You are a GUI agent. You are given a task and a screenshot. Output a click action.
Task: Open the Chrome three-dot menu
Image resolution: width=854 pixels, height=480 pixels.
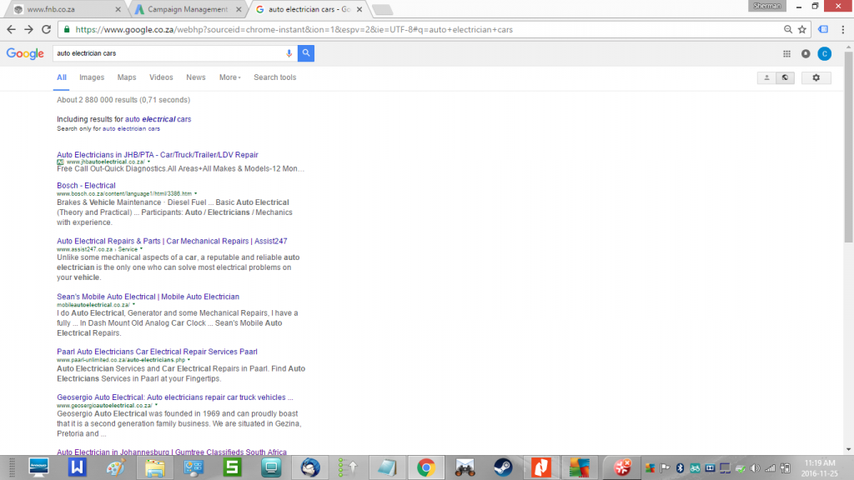tap(842, 29)
